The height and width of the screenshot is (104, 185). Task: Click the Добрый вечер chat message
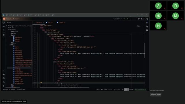click(156, 95)
